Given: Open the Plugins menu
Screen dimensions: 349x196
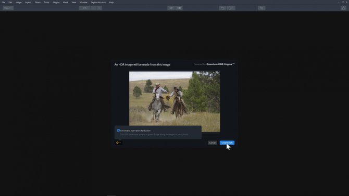Looking at the screenshot, I should coord(56,2).
